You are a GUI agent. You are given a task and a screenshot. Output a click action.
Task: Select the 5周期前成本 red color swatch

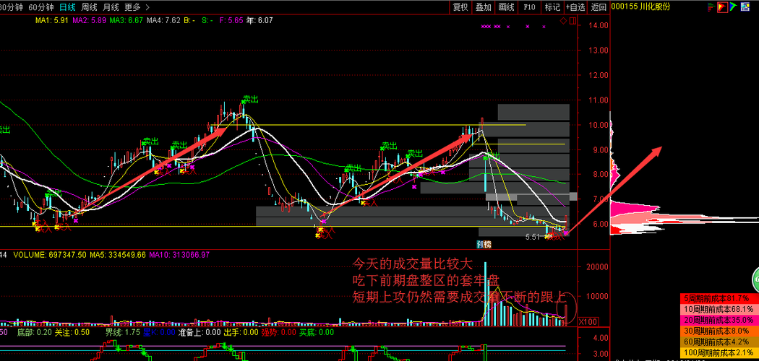pos(718,298)
